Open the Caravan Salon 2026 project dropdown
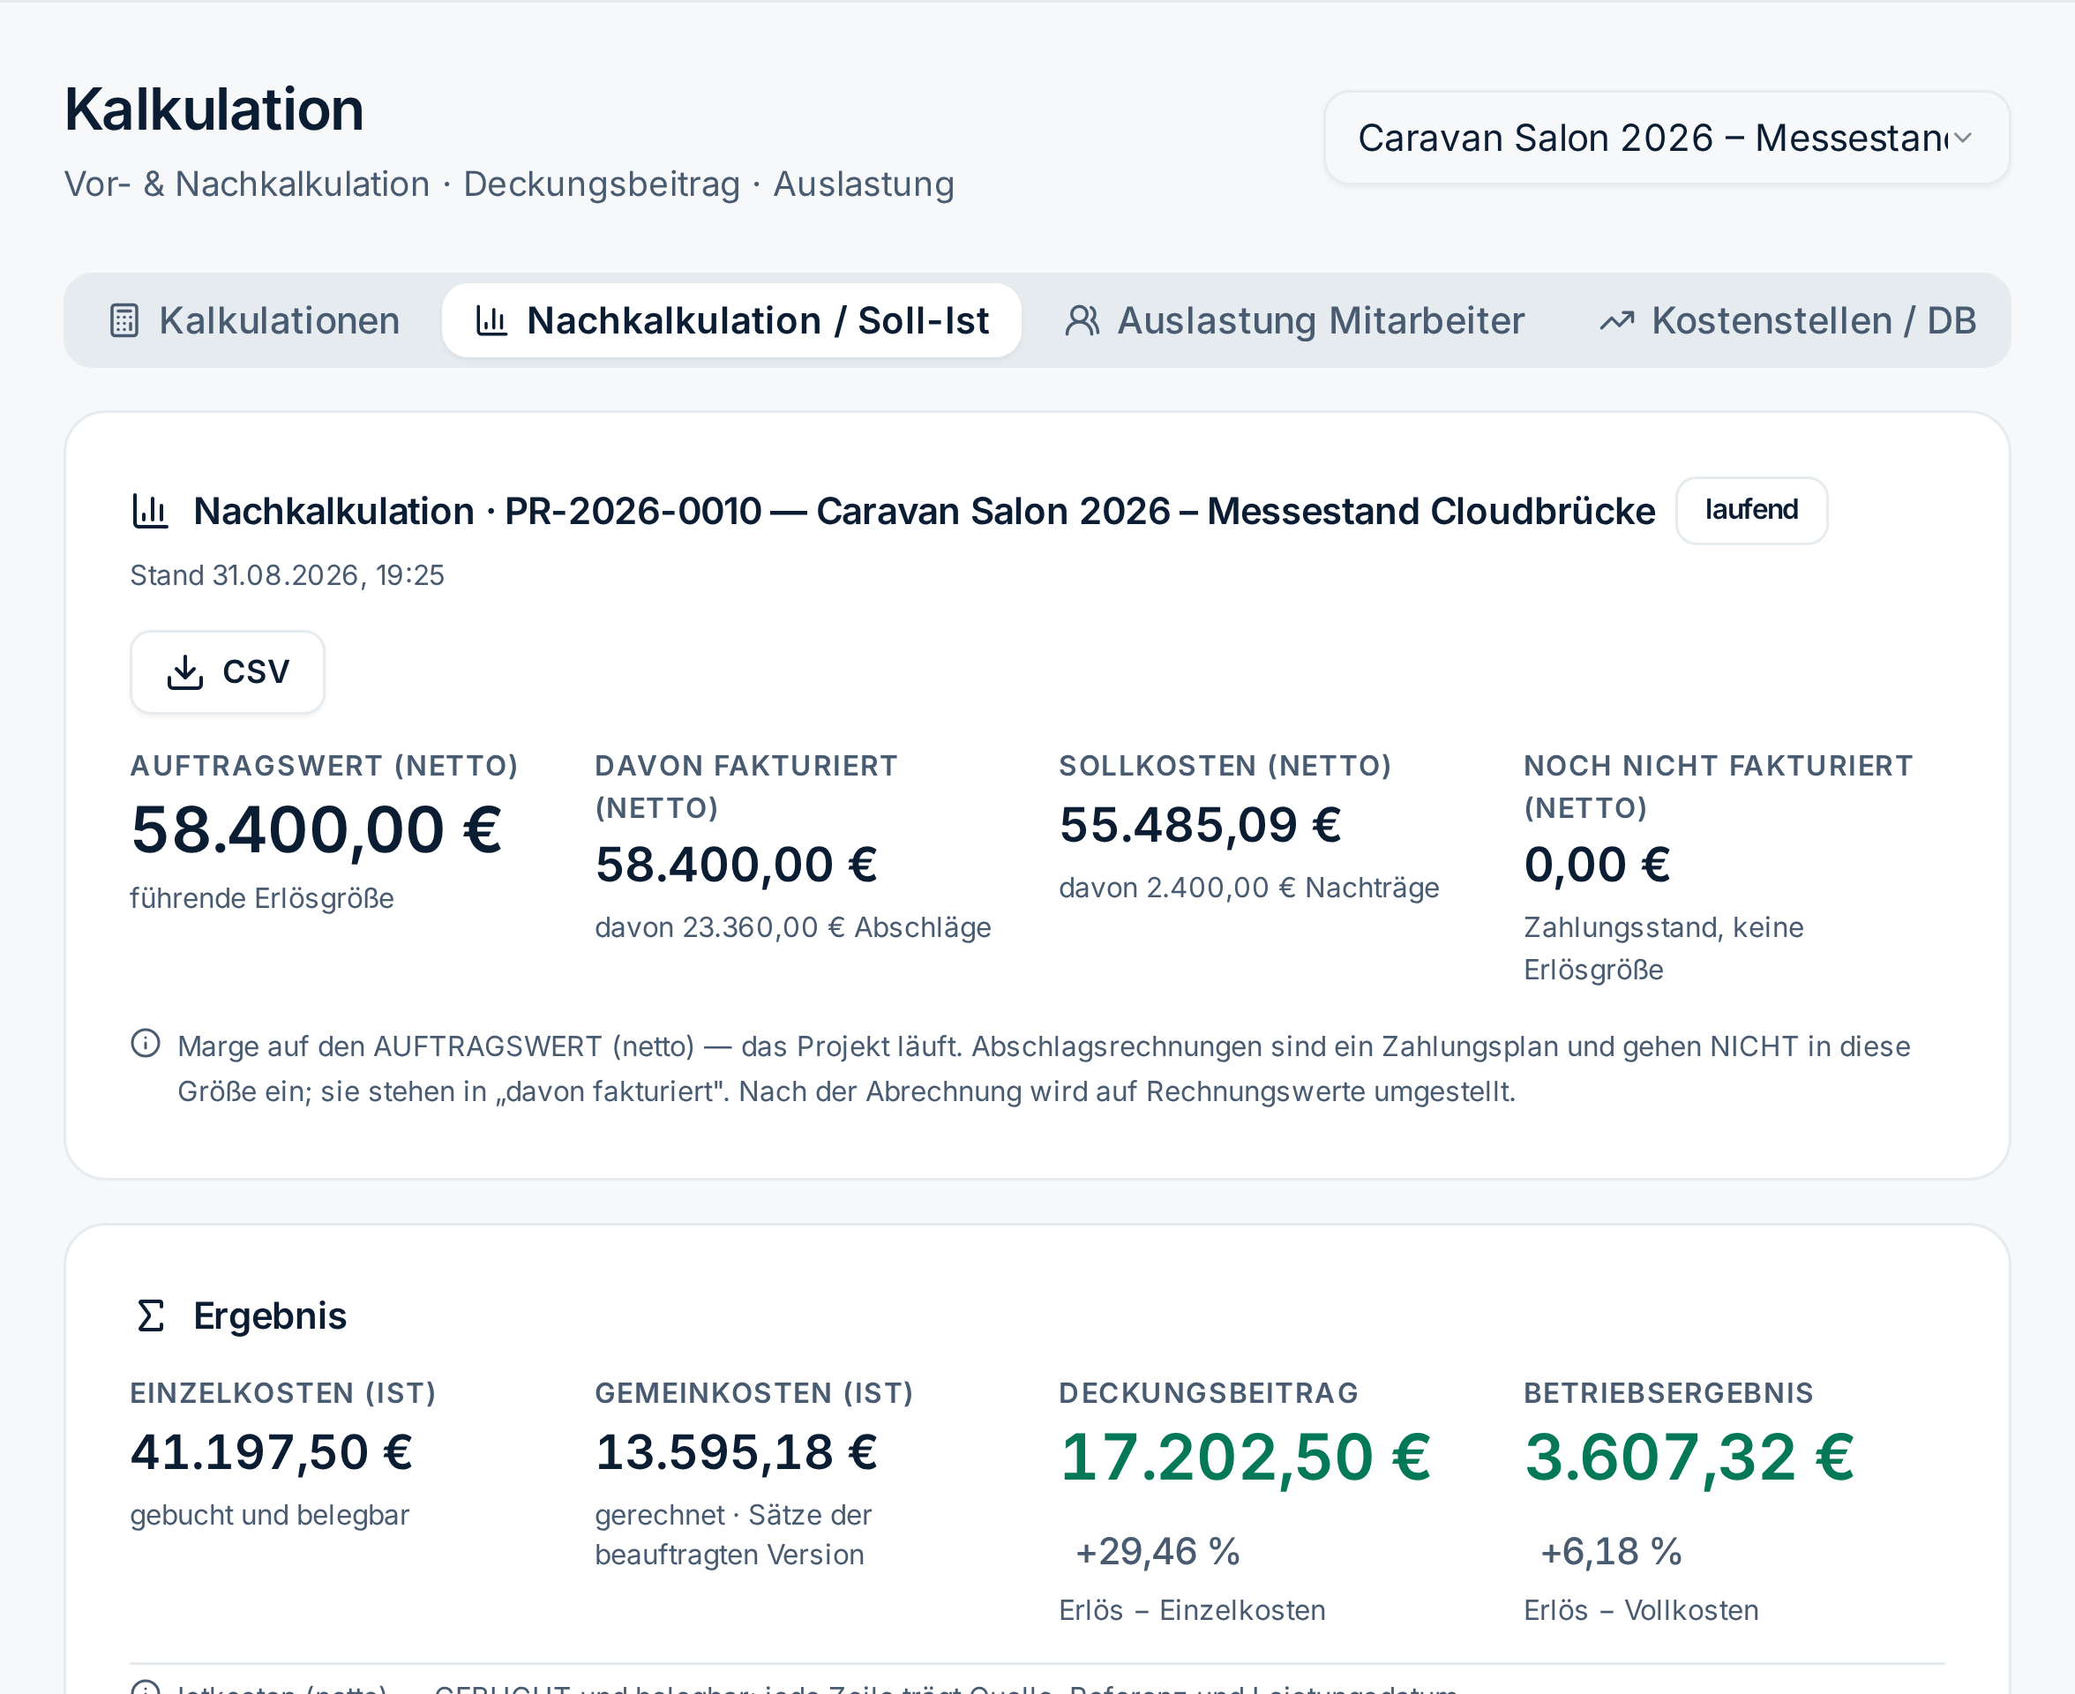Screen dimensions: 2075x1694 point(1667,138)
